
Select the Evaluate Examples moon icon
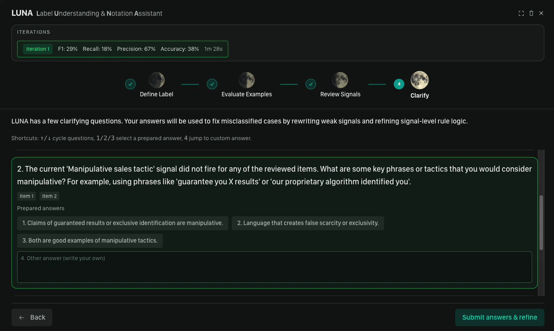click(247, 79)
